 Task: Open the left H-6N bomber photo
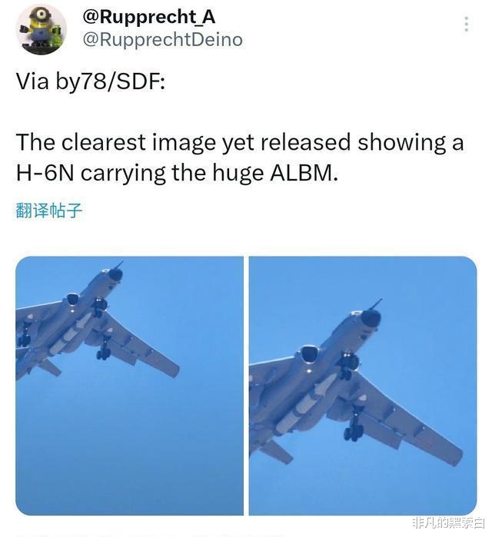[129, 386]
